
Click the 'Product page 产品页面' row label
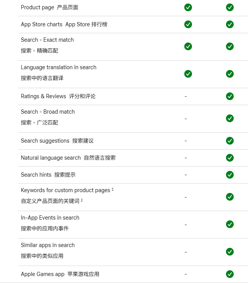click(x=49, y=7)
